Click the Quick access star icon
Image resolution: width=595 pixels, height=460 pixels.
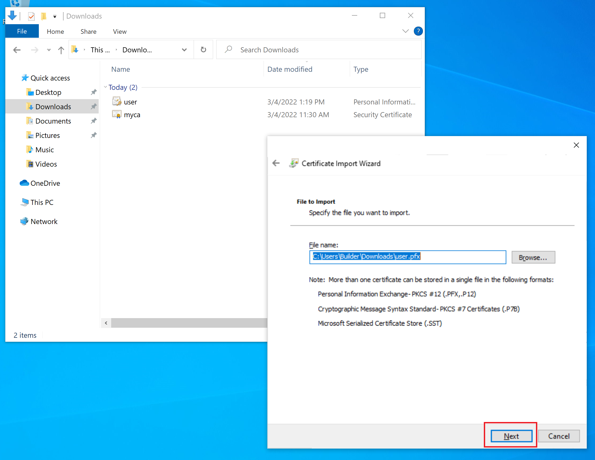pos(25,78)
